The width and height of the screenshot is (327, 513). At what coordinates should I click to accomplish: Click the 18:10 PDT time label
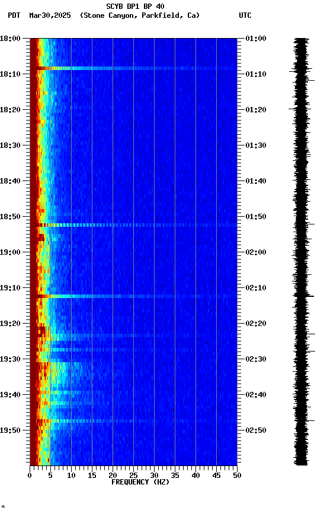[10, 74]
